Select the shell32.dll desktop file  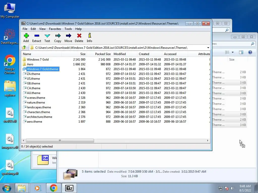10,115
